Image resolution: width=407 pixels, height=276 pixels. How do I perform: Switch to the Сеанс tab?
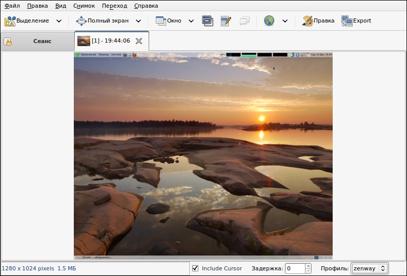37,41
